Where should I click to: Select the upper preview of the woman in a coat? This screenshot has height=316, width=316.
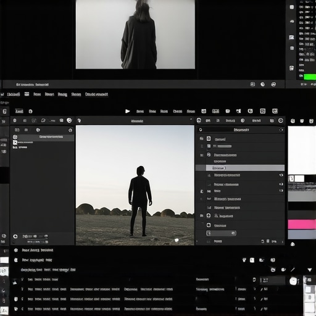tap(135, 35)
